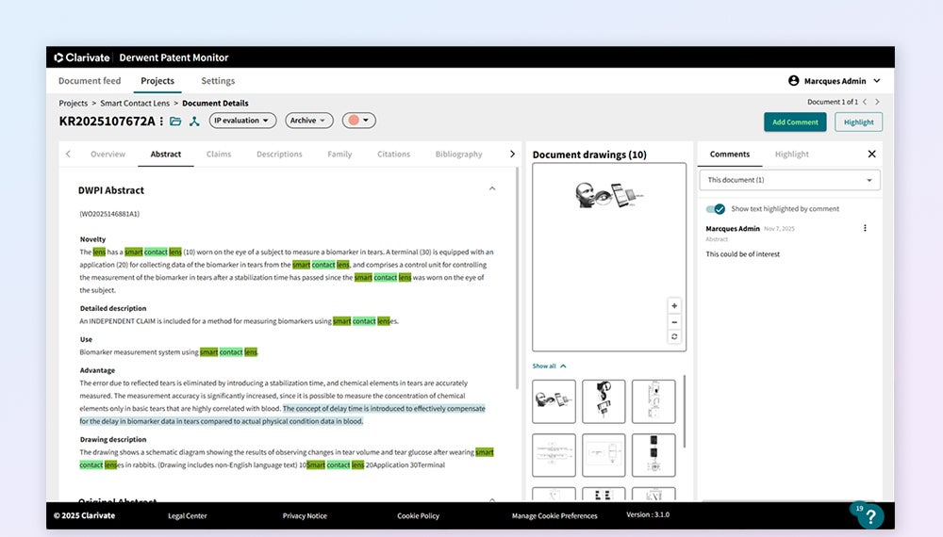Viewport: 943px width, 537px height.
Task: Click the Add Comment button
Action: 795,122
